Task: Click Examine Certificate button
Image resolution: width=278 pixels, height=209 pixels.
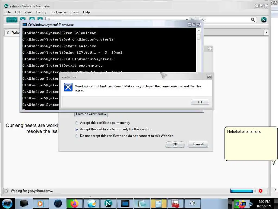Action: pos(91,114)
